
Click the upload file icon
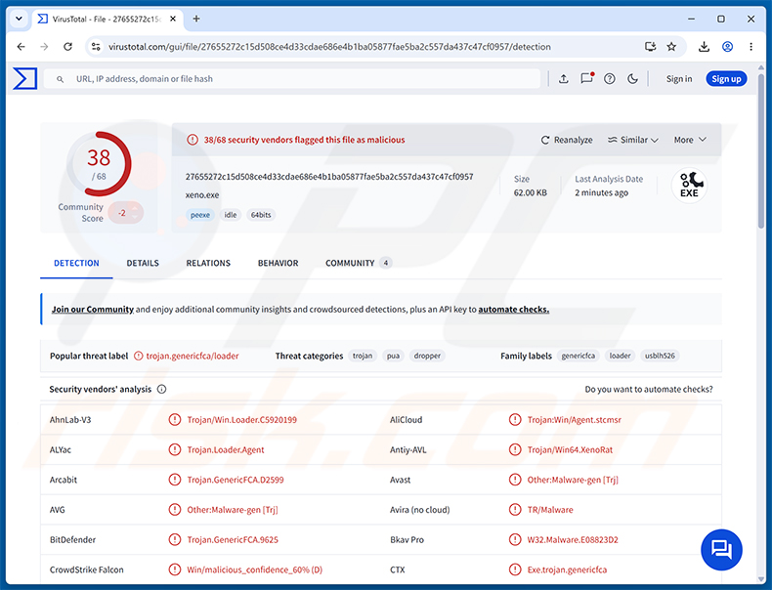click(563, 79)
